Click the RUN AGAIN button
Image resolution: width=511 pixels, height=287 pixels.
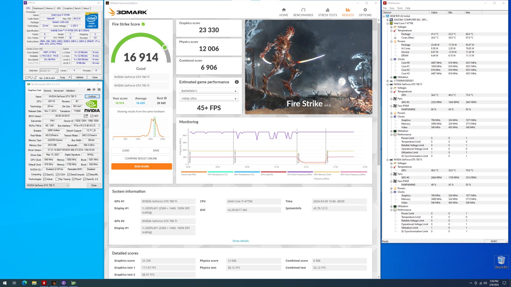click(x=141, y=166)
